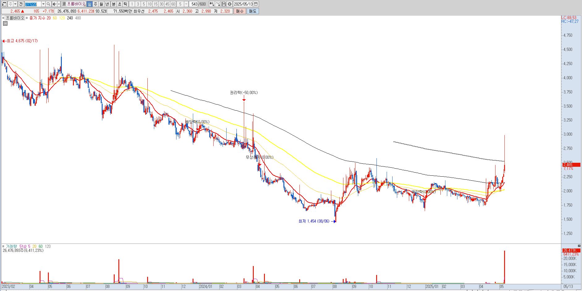Switch to 월 (monthly) period
Screen dimensions: 582x291
[x=101, y=4]
